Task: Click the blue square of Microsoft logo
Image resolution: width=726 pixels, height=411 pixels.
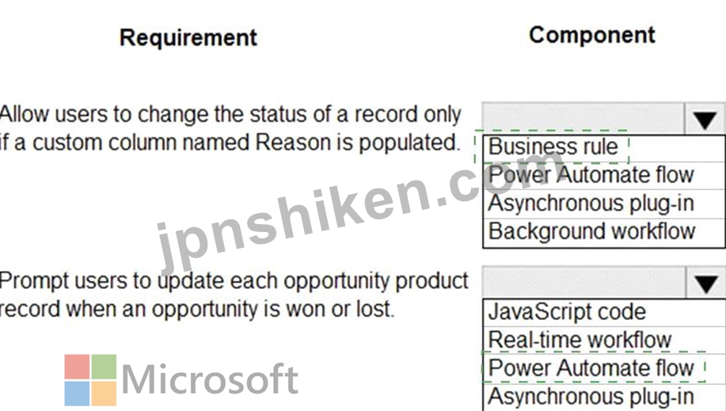Action: pos(77,394)
